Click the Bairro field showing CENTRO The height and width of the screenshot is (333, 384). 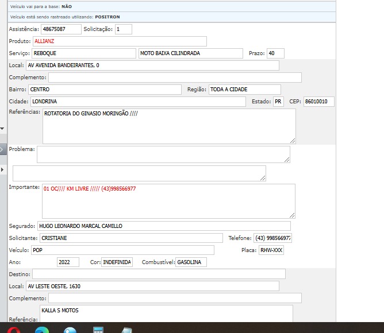(105, 90)
